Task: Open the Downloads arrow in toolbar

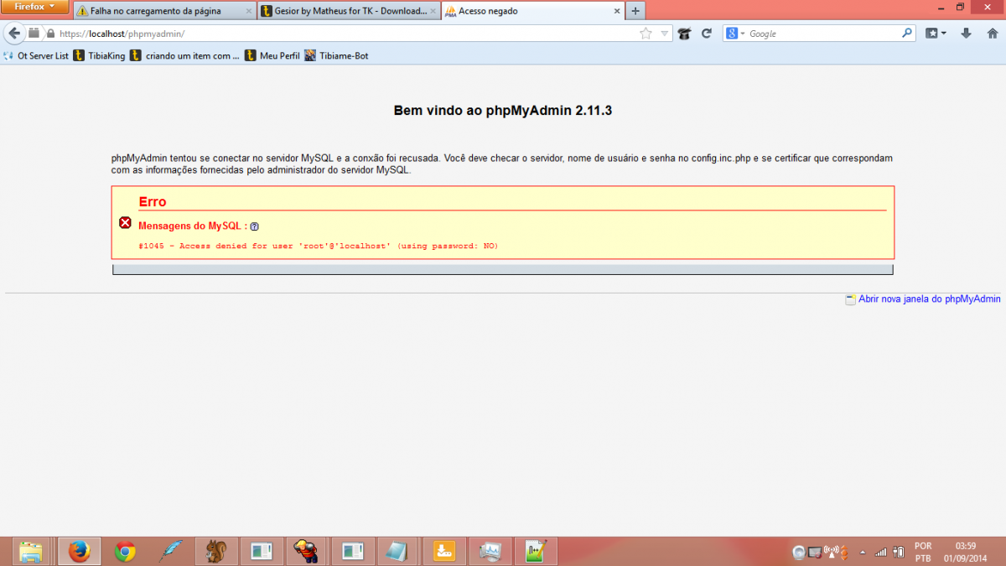Action: pyautogui.click(x=967, y=34)
